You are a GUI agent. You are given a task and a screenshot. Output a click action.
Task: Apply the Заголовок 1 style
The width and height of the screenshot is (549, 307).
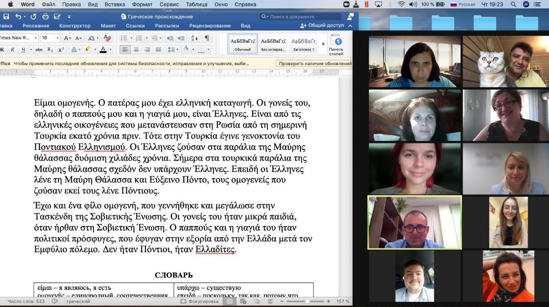(303, 44)
